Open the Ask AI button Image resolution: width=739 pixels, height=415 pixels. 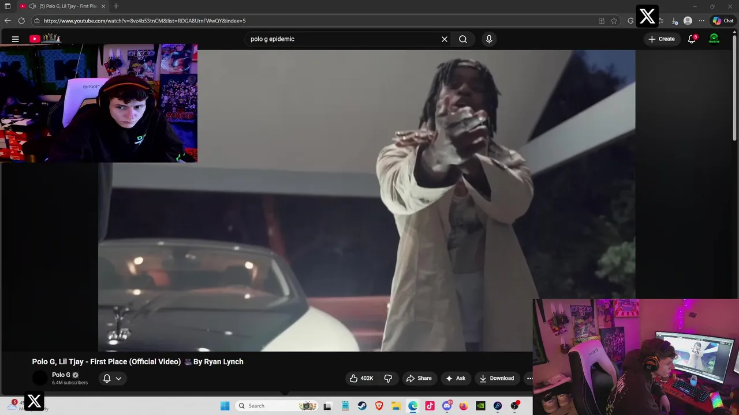pos(456,378)
